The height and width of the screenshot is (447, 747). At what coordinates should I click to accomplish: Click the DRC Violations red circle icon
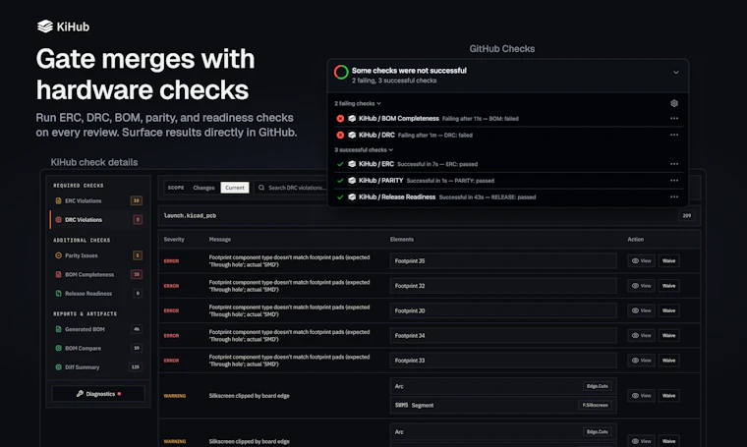pos(58,219)
